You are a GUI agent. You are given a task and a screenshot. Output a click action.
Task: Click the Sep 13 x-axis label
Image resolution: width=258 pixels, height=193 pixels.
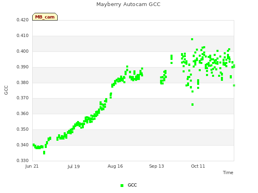[156, 166]
